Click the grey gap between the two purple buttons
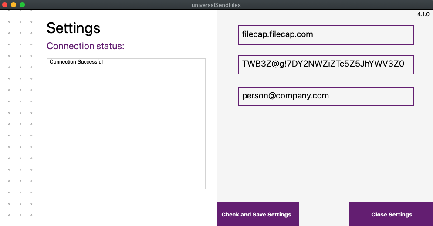Image resolution: width=433 pixels, height=226 pixels. (324, 214)
